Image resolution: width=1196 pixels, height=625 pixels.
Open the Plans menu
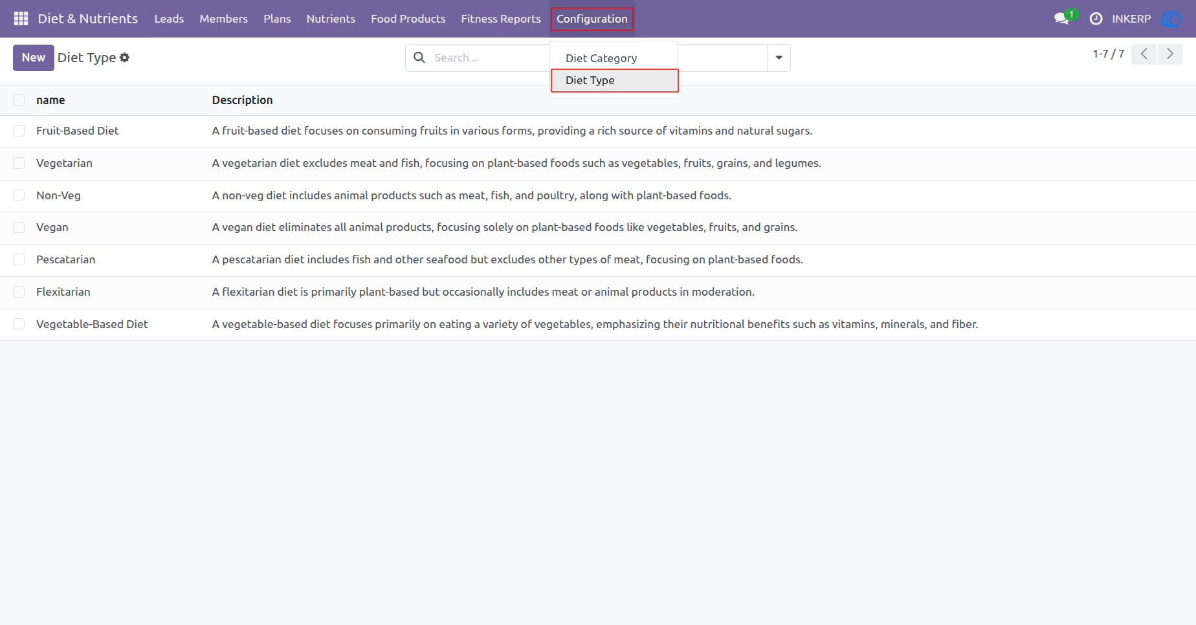click(277, 19)
